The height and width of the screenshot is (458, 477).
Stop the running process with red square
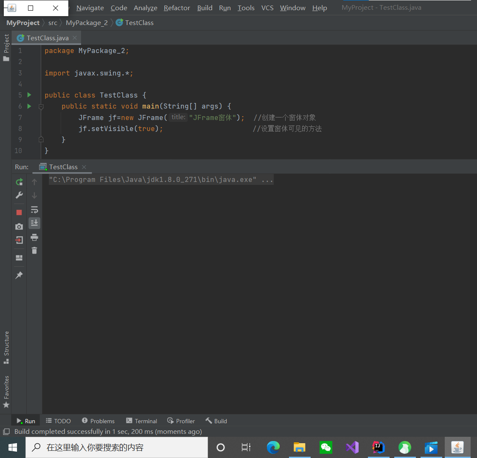tap(19, 212)
